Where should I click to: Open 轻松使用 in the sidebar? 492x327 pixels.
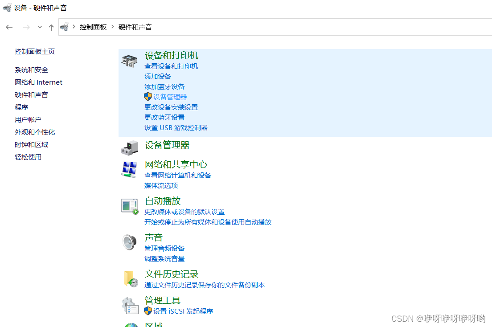[28, 157]
